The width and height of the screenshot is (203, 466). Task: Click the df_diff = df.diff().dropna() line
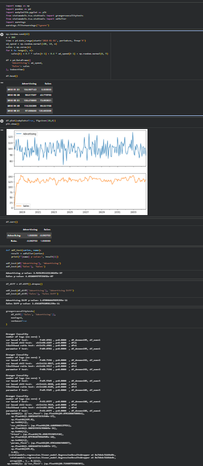(24, 284)
